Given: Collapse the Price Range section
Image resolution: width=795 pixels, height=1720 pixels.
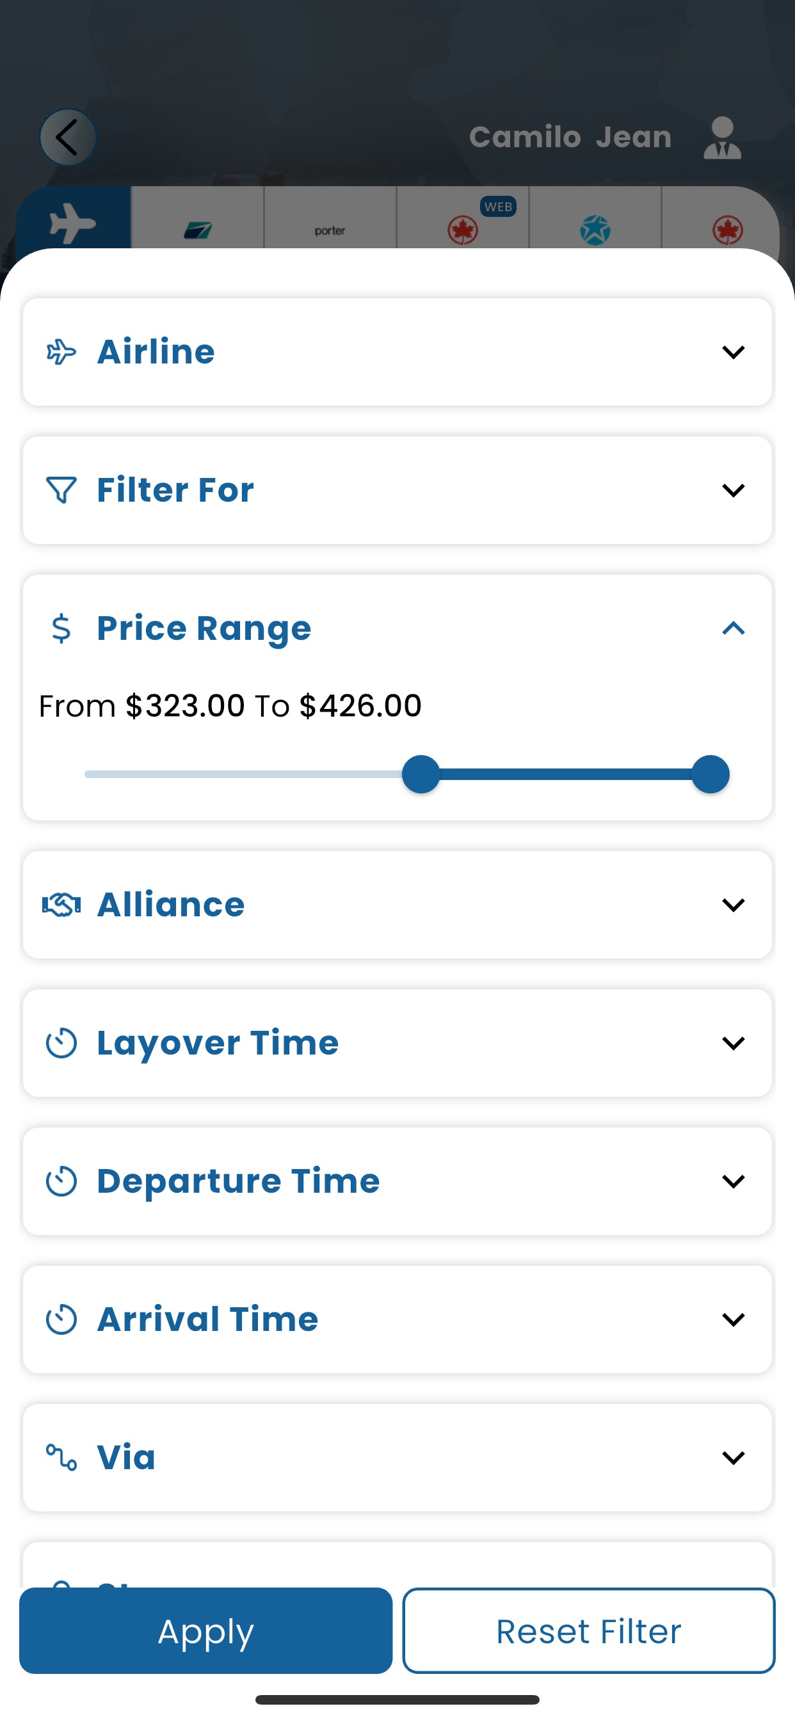Looking at the screenshot, I should pyautogui.click(x=733, y=628).
